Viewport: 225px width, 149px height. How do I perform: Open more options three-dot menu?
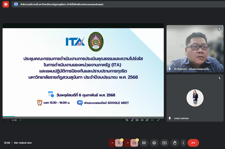183,143
